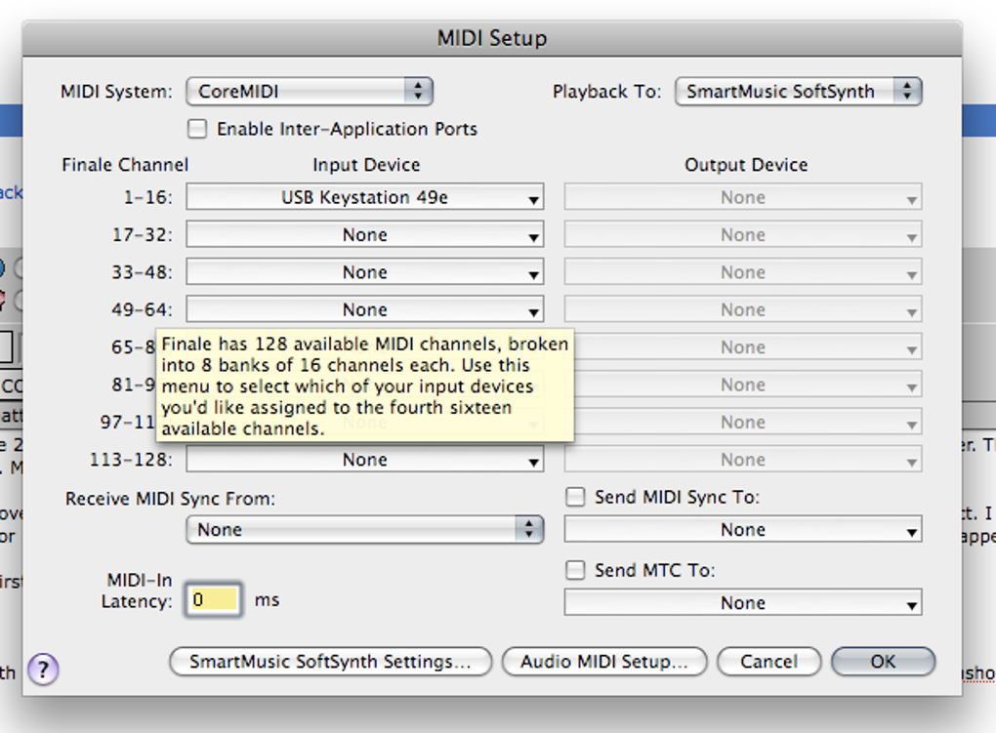Screen dimensions: 996x733
Task: Confirm MIDI Setup with OK
Action: tap(883, 662)
